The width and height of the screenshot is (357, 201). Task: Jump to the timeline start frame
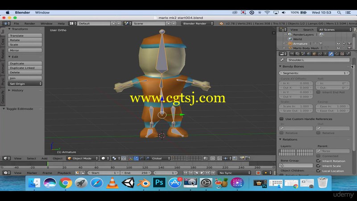click(x=185, y=173)
